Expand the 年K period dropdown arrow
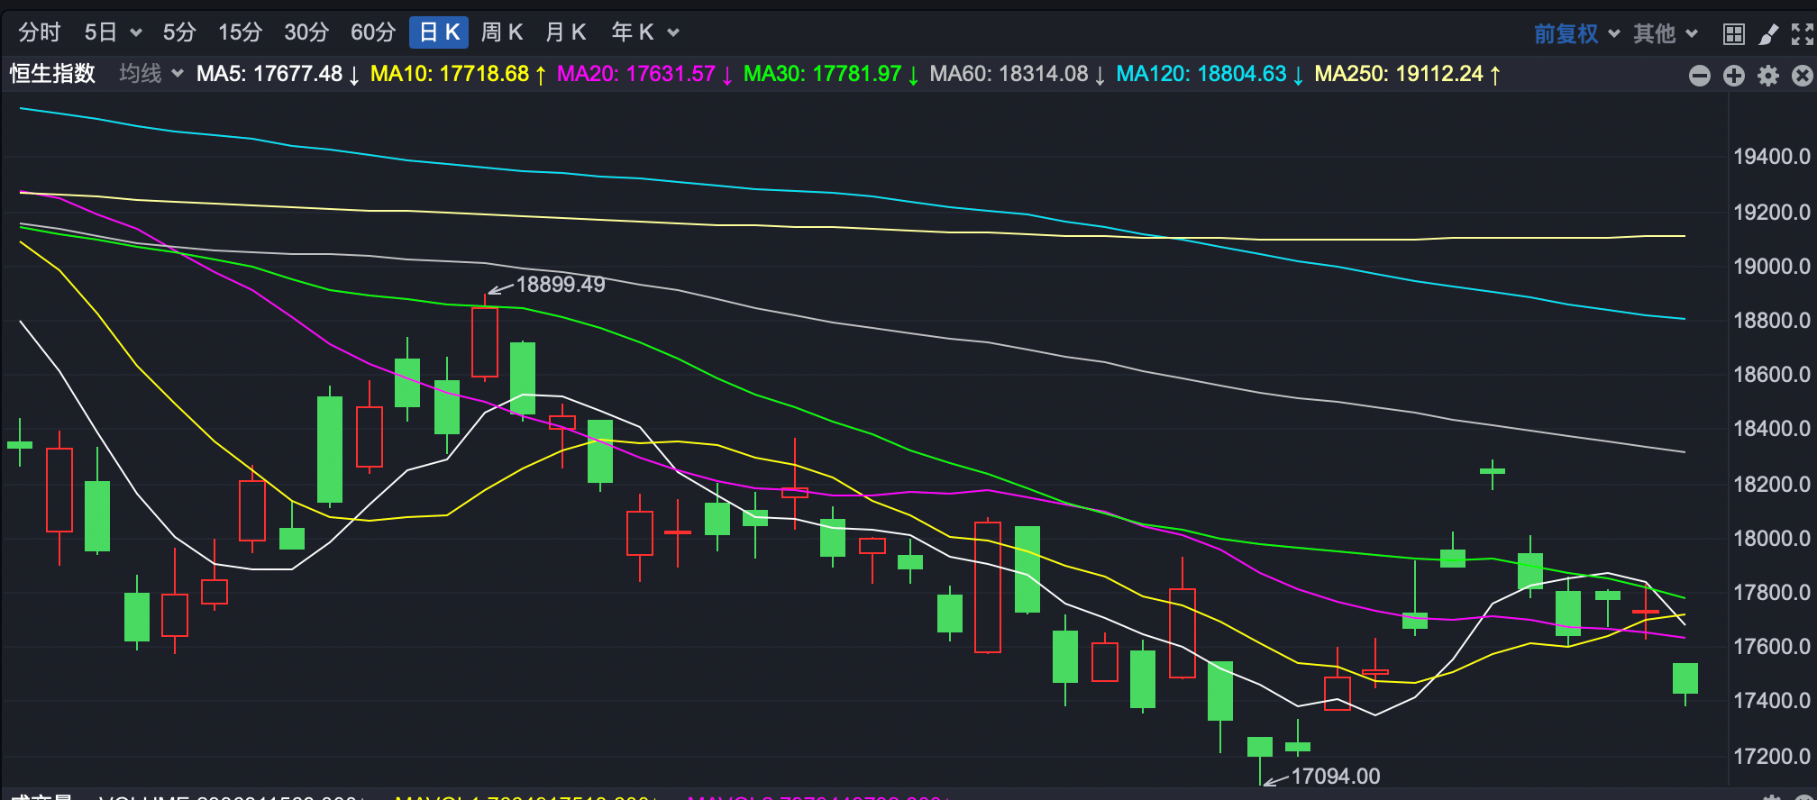1817x800 pixels. coord(673,33)
